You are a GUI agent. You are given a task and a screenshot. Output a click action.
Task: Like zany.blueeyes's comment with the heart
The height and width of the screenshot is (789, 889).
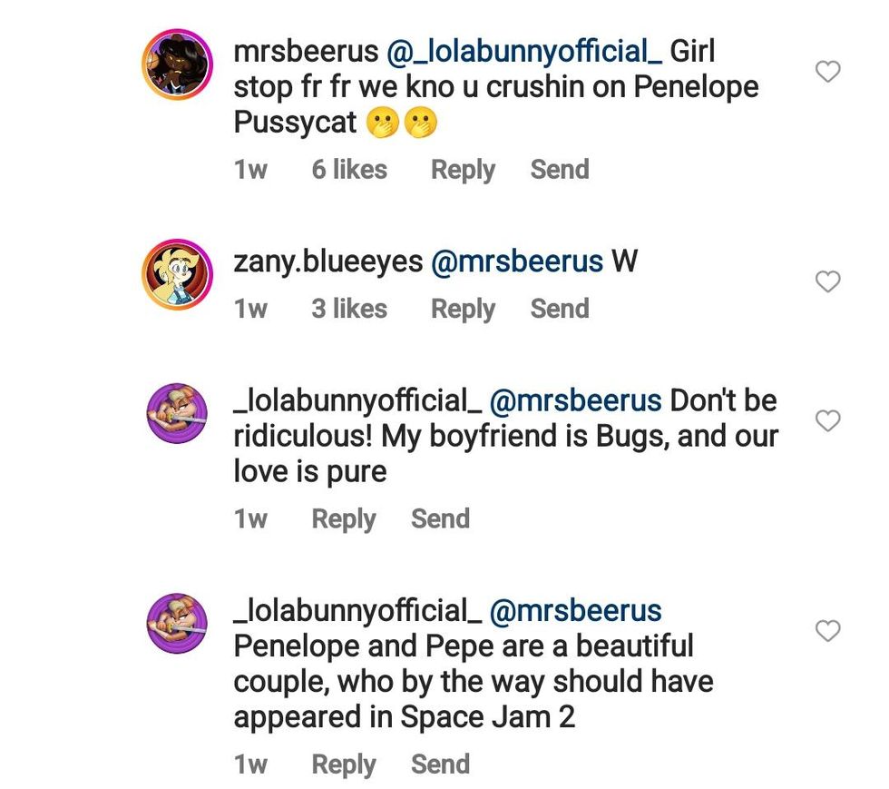pyautogui.click(x=827, y=281)
